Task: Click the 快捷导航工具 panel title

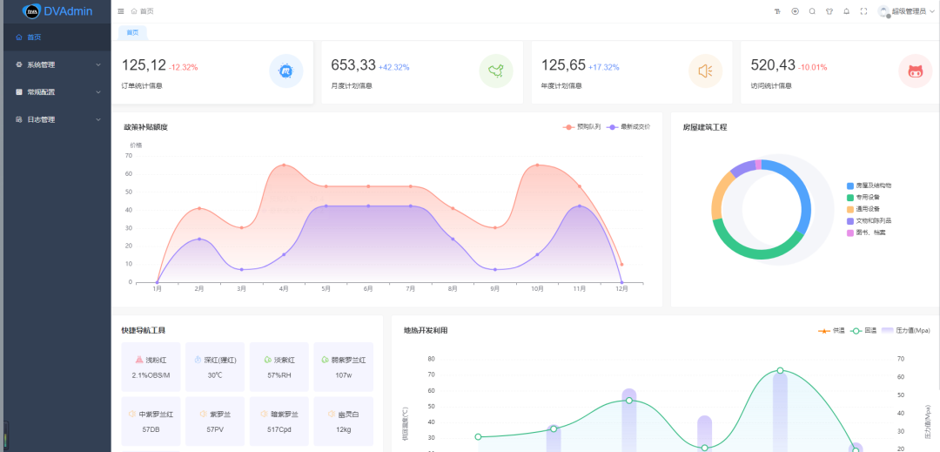Action: point(144,330)
